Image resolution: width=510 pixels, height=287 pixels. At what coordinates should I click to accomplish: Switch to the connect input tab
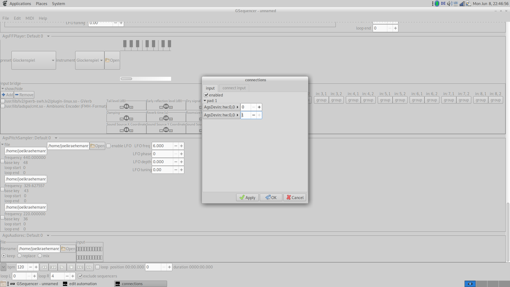[234, 88]
